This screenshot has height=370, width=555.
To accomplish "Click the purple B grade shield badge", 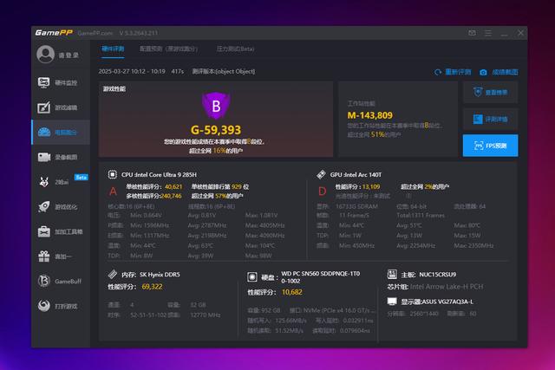I will (216, 106).
